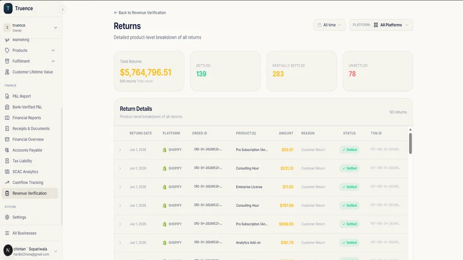Click the Financial Overview icon
Screen dimensions: 463x260
[7, 139]
